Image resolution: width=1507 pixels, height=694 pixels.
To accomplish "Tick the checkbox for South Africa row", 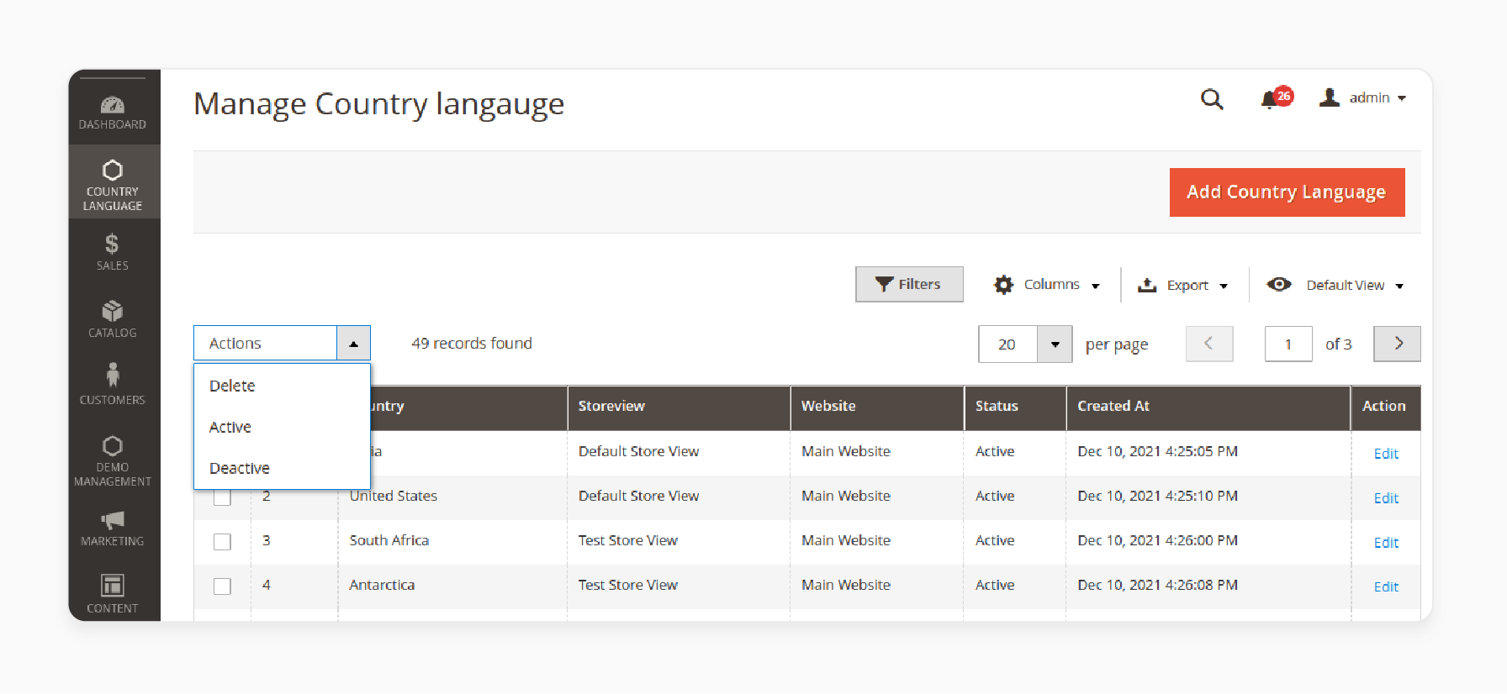I will [x=222, y=542].
